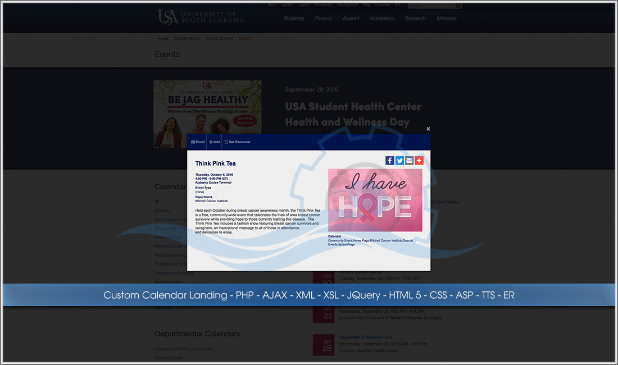Click Mitchell Cancer Institute department text

click(211, 201)
